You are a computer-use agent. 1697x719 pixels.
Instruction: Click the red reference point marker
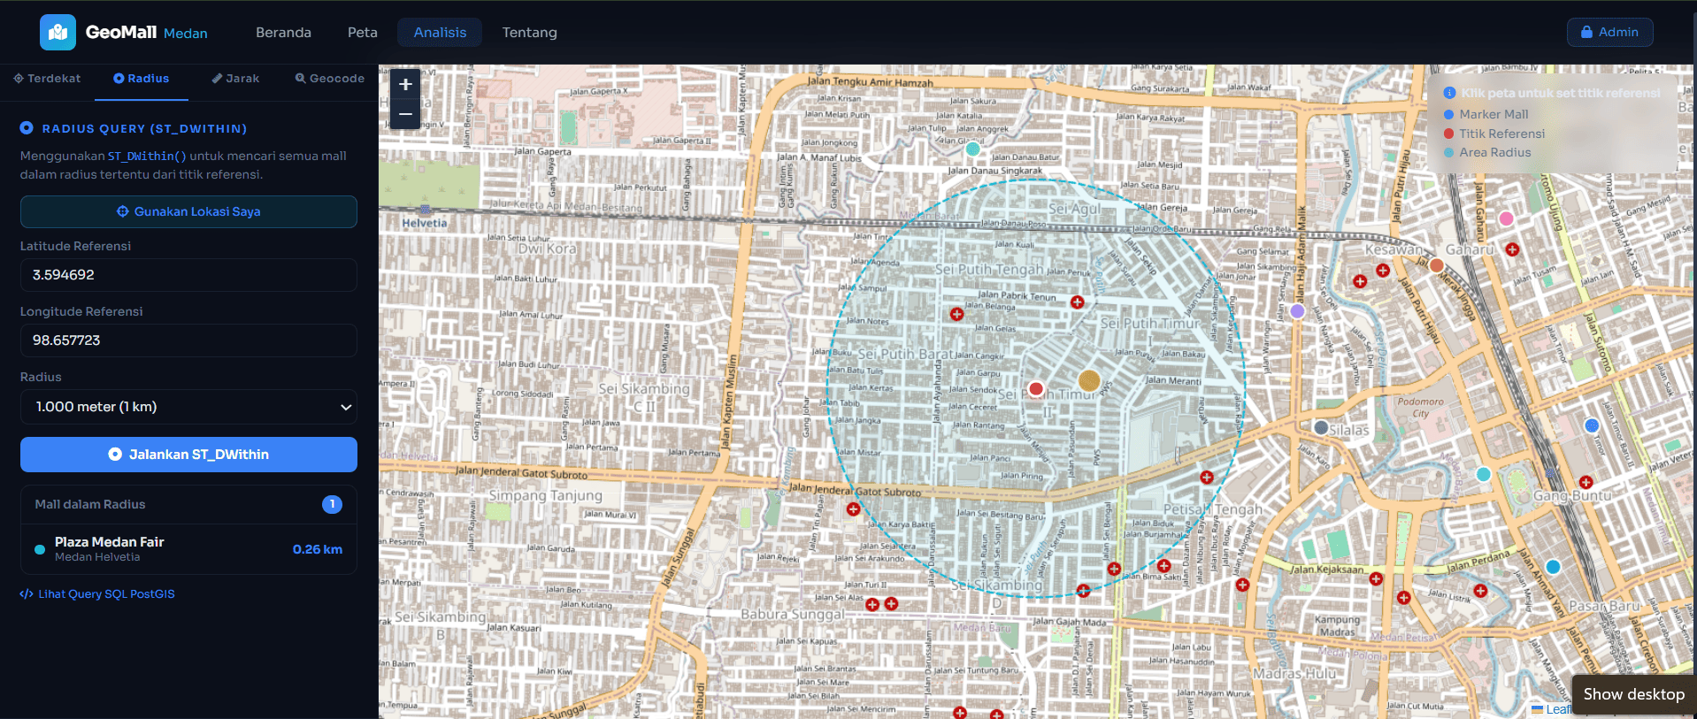(1036, 388)
